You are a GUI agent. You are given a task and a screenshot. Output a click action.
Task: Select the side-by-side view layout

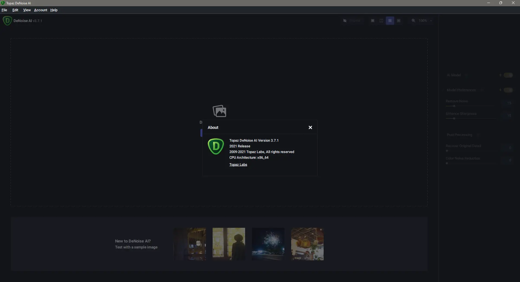pos(390,21)
